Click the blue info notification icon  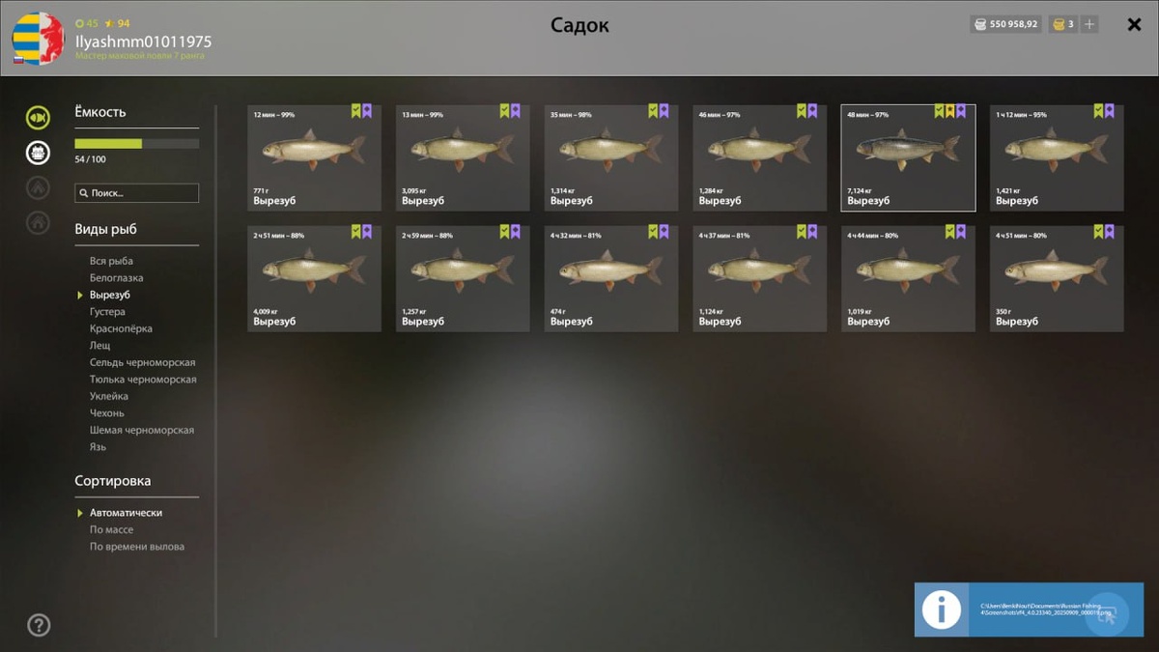[942, 609]
